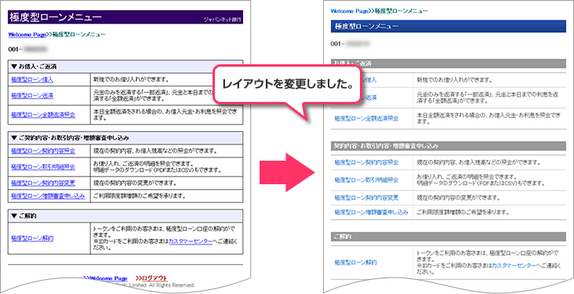Select 極度型ローン全額返済照会 on new blue-header page
Viewport: 574px width, 294px height.
tap(366, 118)
